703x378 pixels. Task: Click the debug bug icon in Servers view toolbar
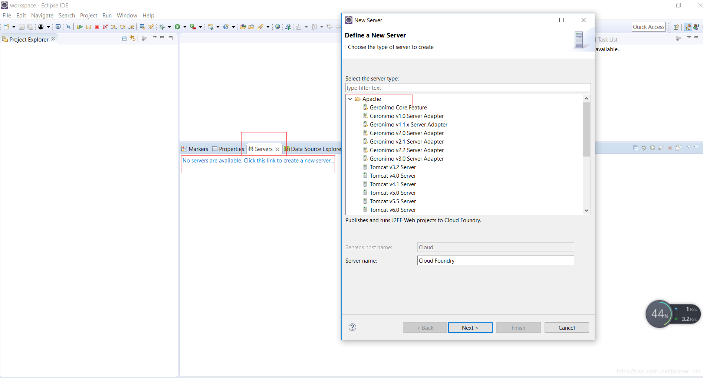[x=644, y=148]
